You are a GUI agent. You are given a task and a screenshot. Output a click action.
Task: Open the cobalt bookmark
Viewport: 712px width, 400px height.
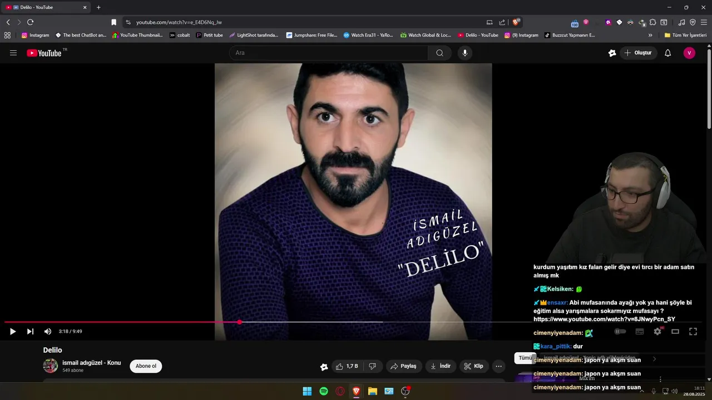pyautogui.click(x=180, y=35)
